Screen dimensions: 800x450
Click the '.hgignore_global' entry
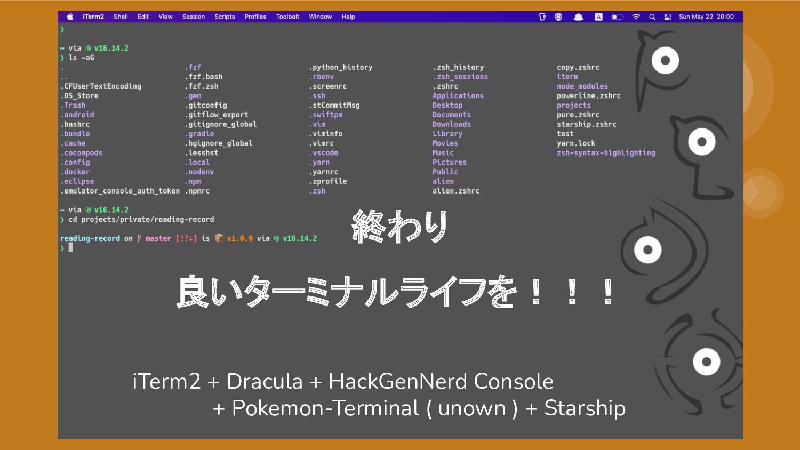click(x=219, y=143)
